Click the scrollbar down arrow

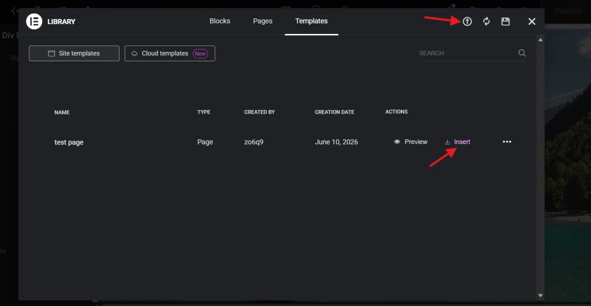tap(540, 296)
